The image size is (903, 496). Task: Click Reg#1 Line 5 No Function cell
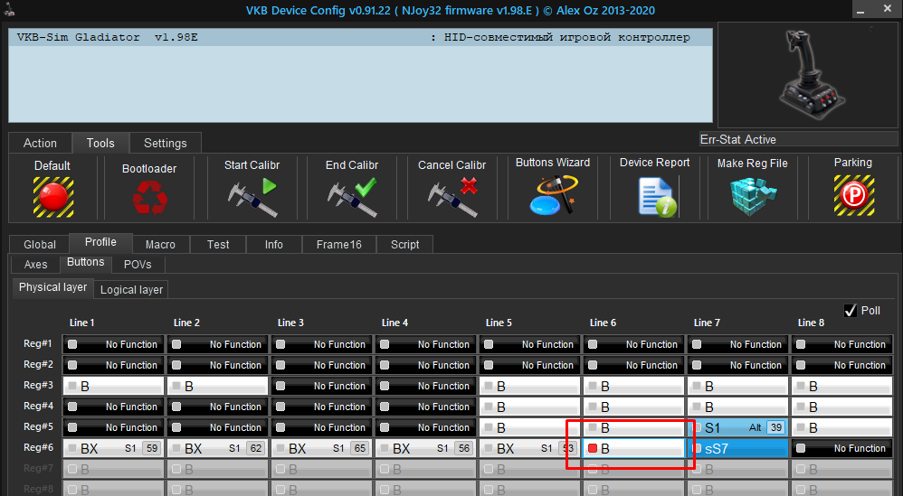point(530,344)
